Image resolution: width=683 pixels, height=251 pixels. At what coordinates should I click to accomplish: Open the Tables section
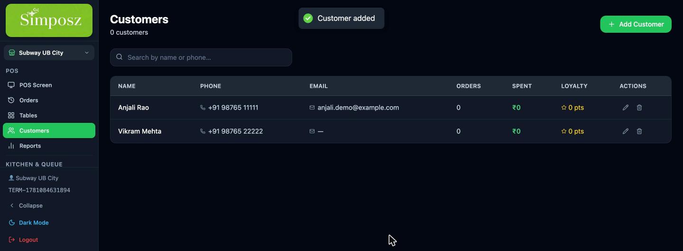(x=49, y=115)
